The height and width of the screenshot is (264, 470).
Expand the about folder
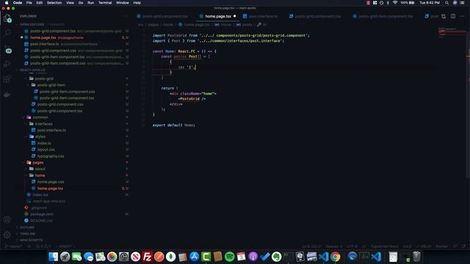click(x=40, y=169)
